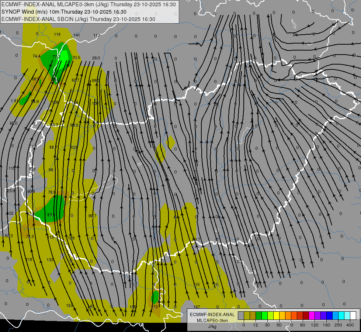Click the map value 99.2

pos(74,125)
